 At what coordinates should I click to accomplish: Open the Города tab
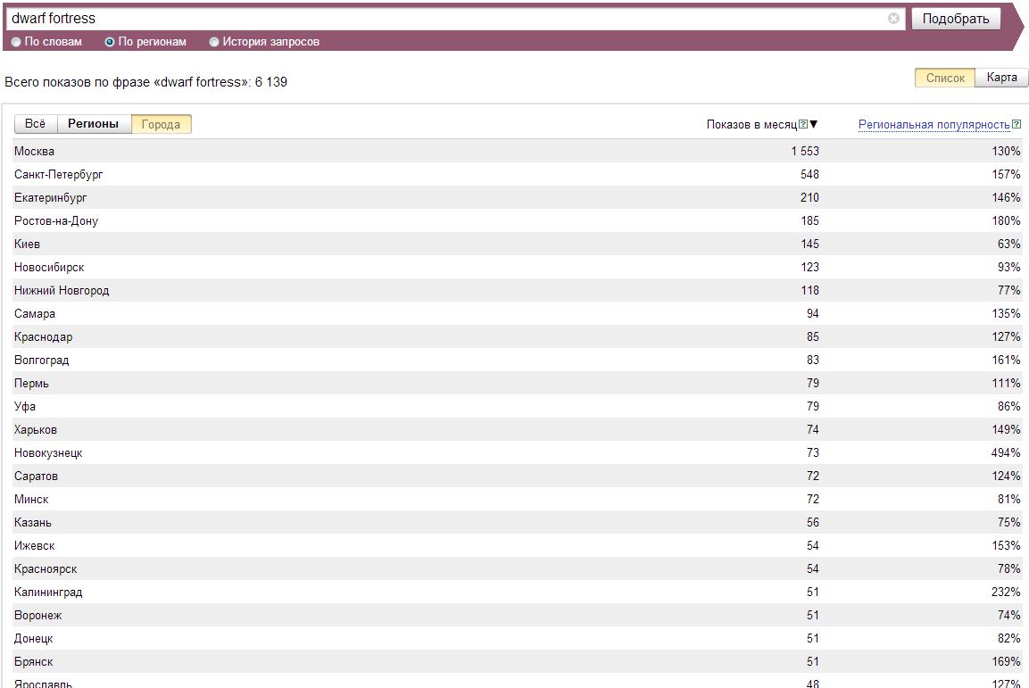[161, 124]
